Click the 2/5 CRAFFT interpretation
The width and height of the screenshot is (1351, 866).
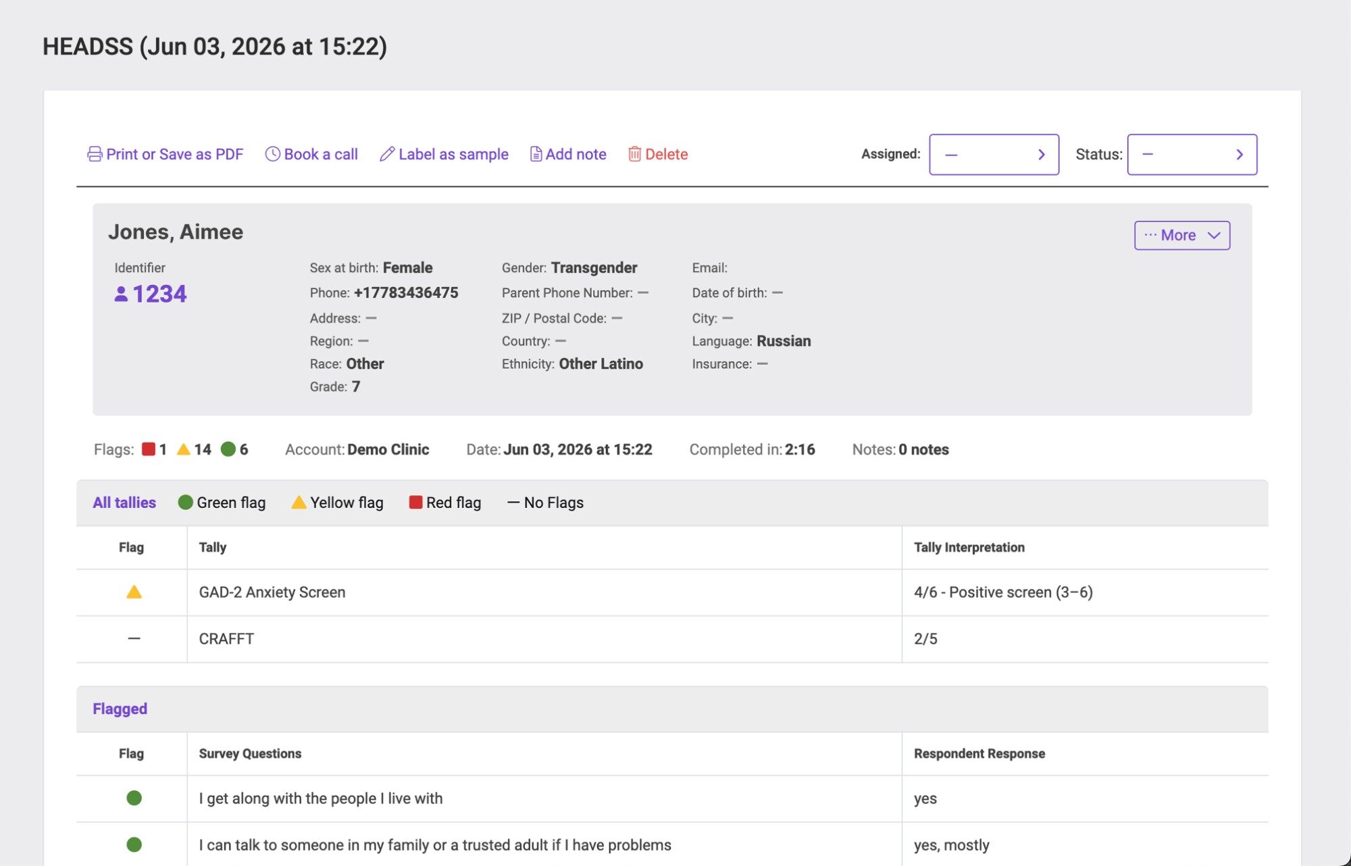(x=925, y=639)
